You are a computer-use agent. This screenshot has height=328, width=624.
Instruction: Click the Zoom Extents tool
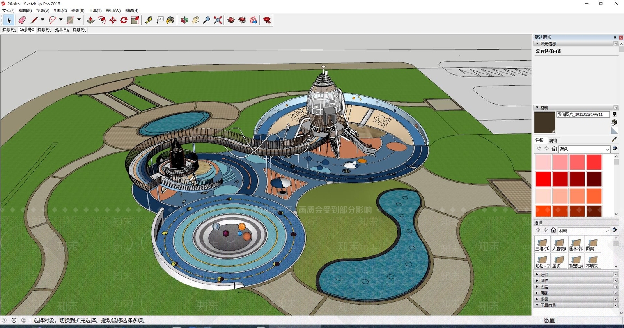coord(218,20)
